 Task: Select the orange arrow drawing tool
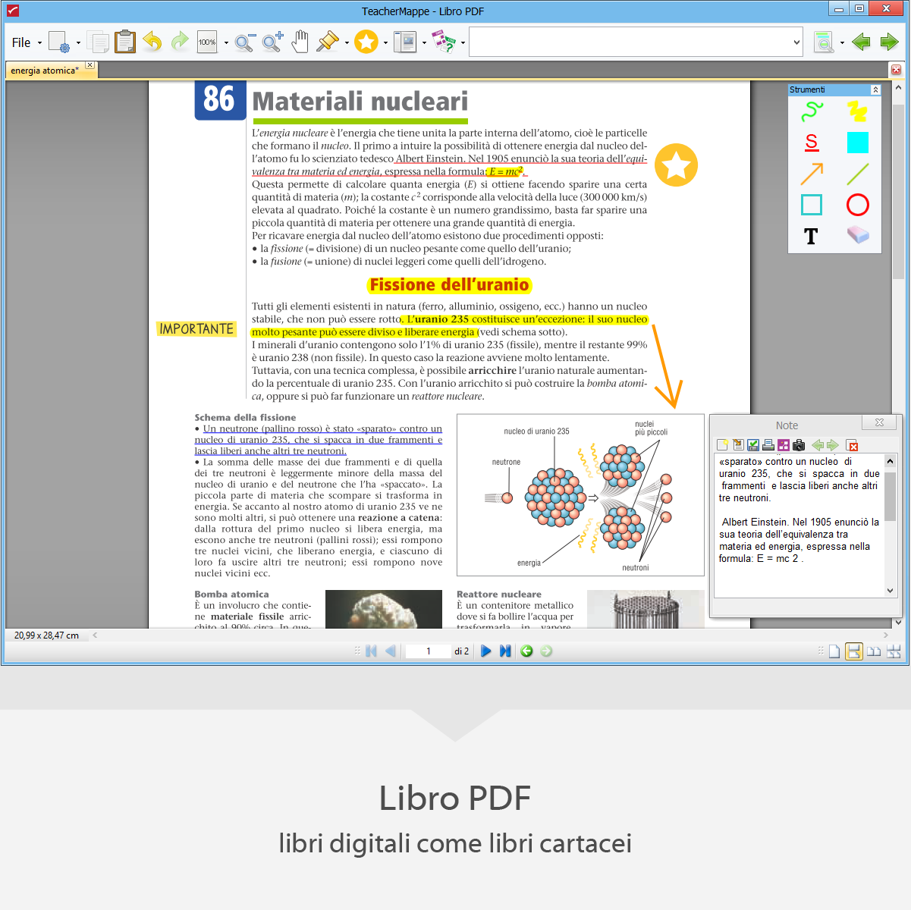click(x=812, y=174)
